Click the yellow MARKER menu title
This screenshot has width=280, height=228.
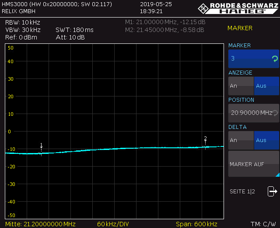pyautogui.click(x=240, y=28)
